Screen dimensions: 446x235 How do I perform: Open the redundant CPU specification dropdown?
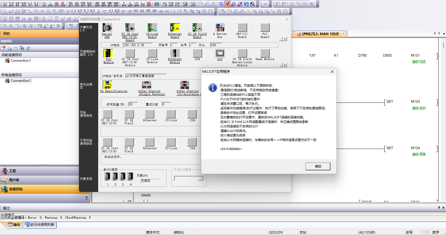pos(201,179)
